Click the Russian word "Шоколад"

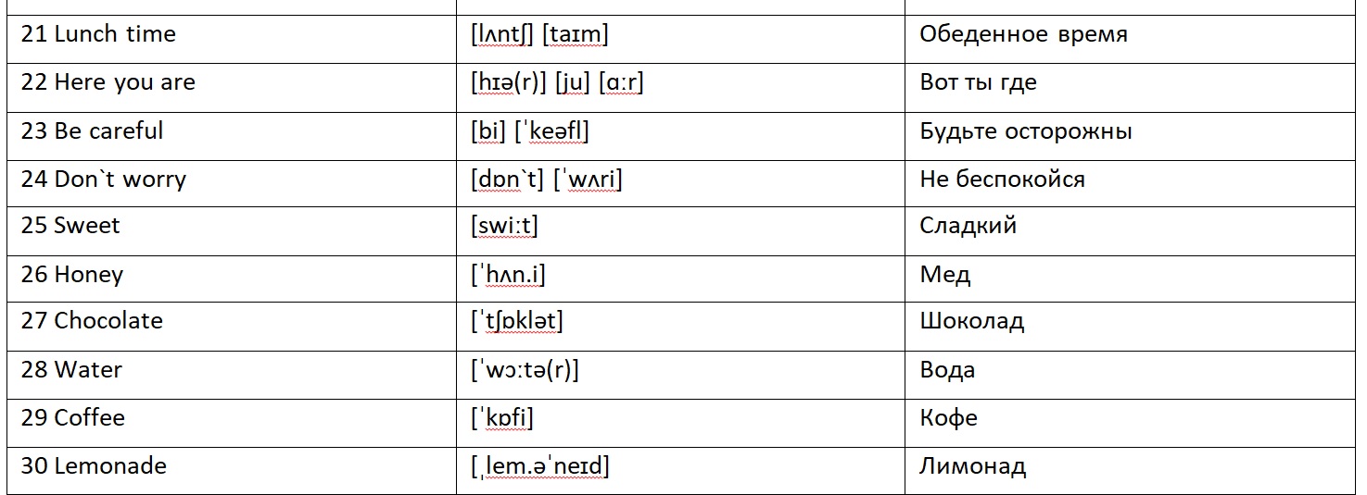(x=971, y=322)
